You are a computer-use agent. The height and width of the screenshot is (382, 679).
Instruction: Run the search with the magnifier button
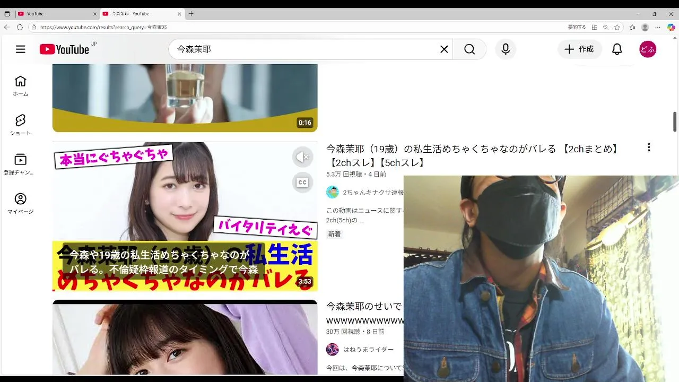469,49
